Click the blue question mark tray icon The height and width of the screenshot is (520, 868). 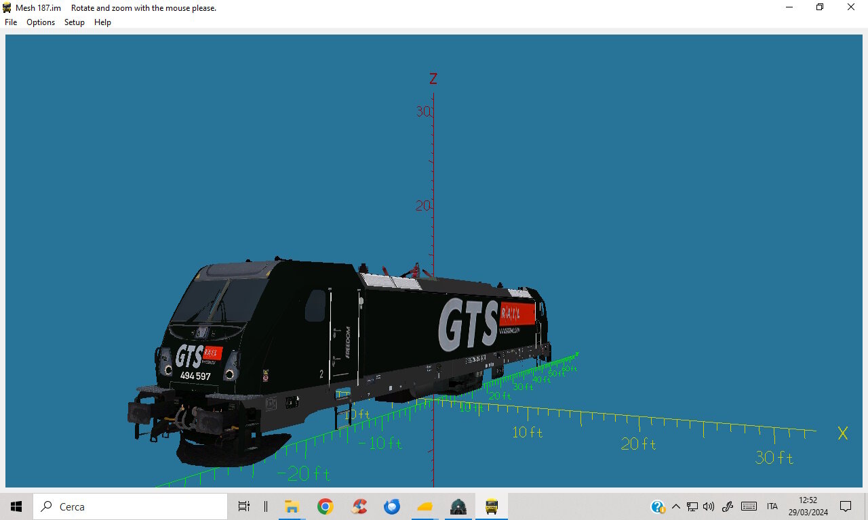[658, 506]
